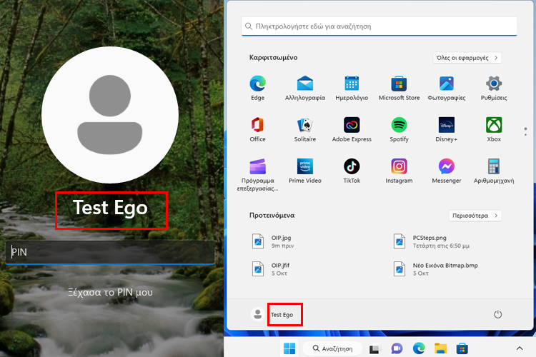Open the Xbox app

pyautogui.click(x=494, y=129)
